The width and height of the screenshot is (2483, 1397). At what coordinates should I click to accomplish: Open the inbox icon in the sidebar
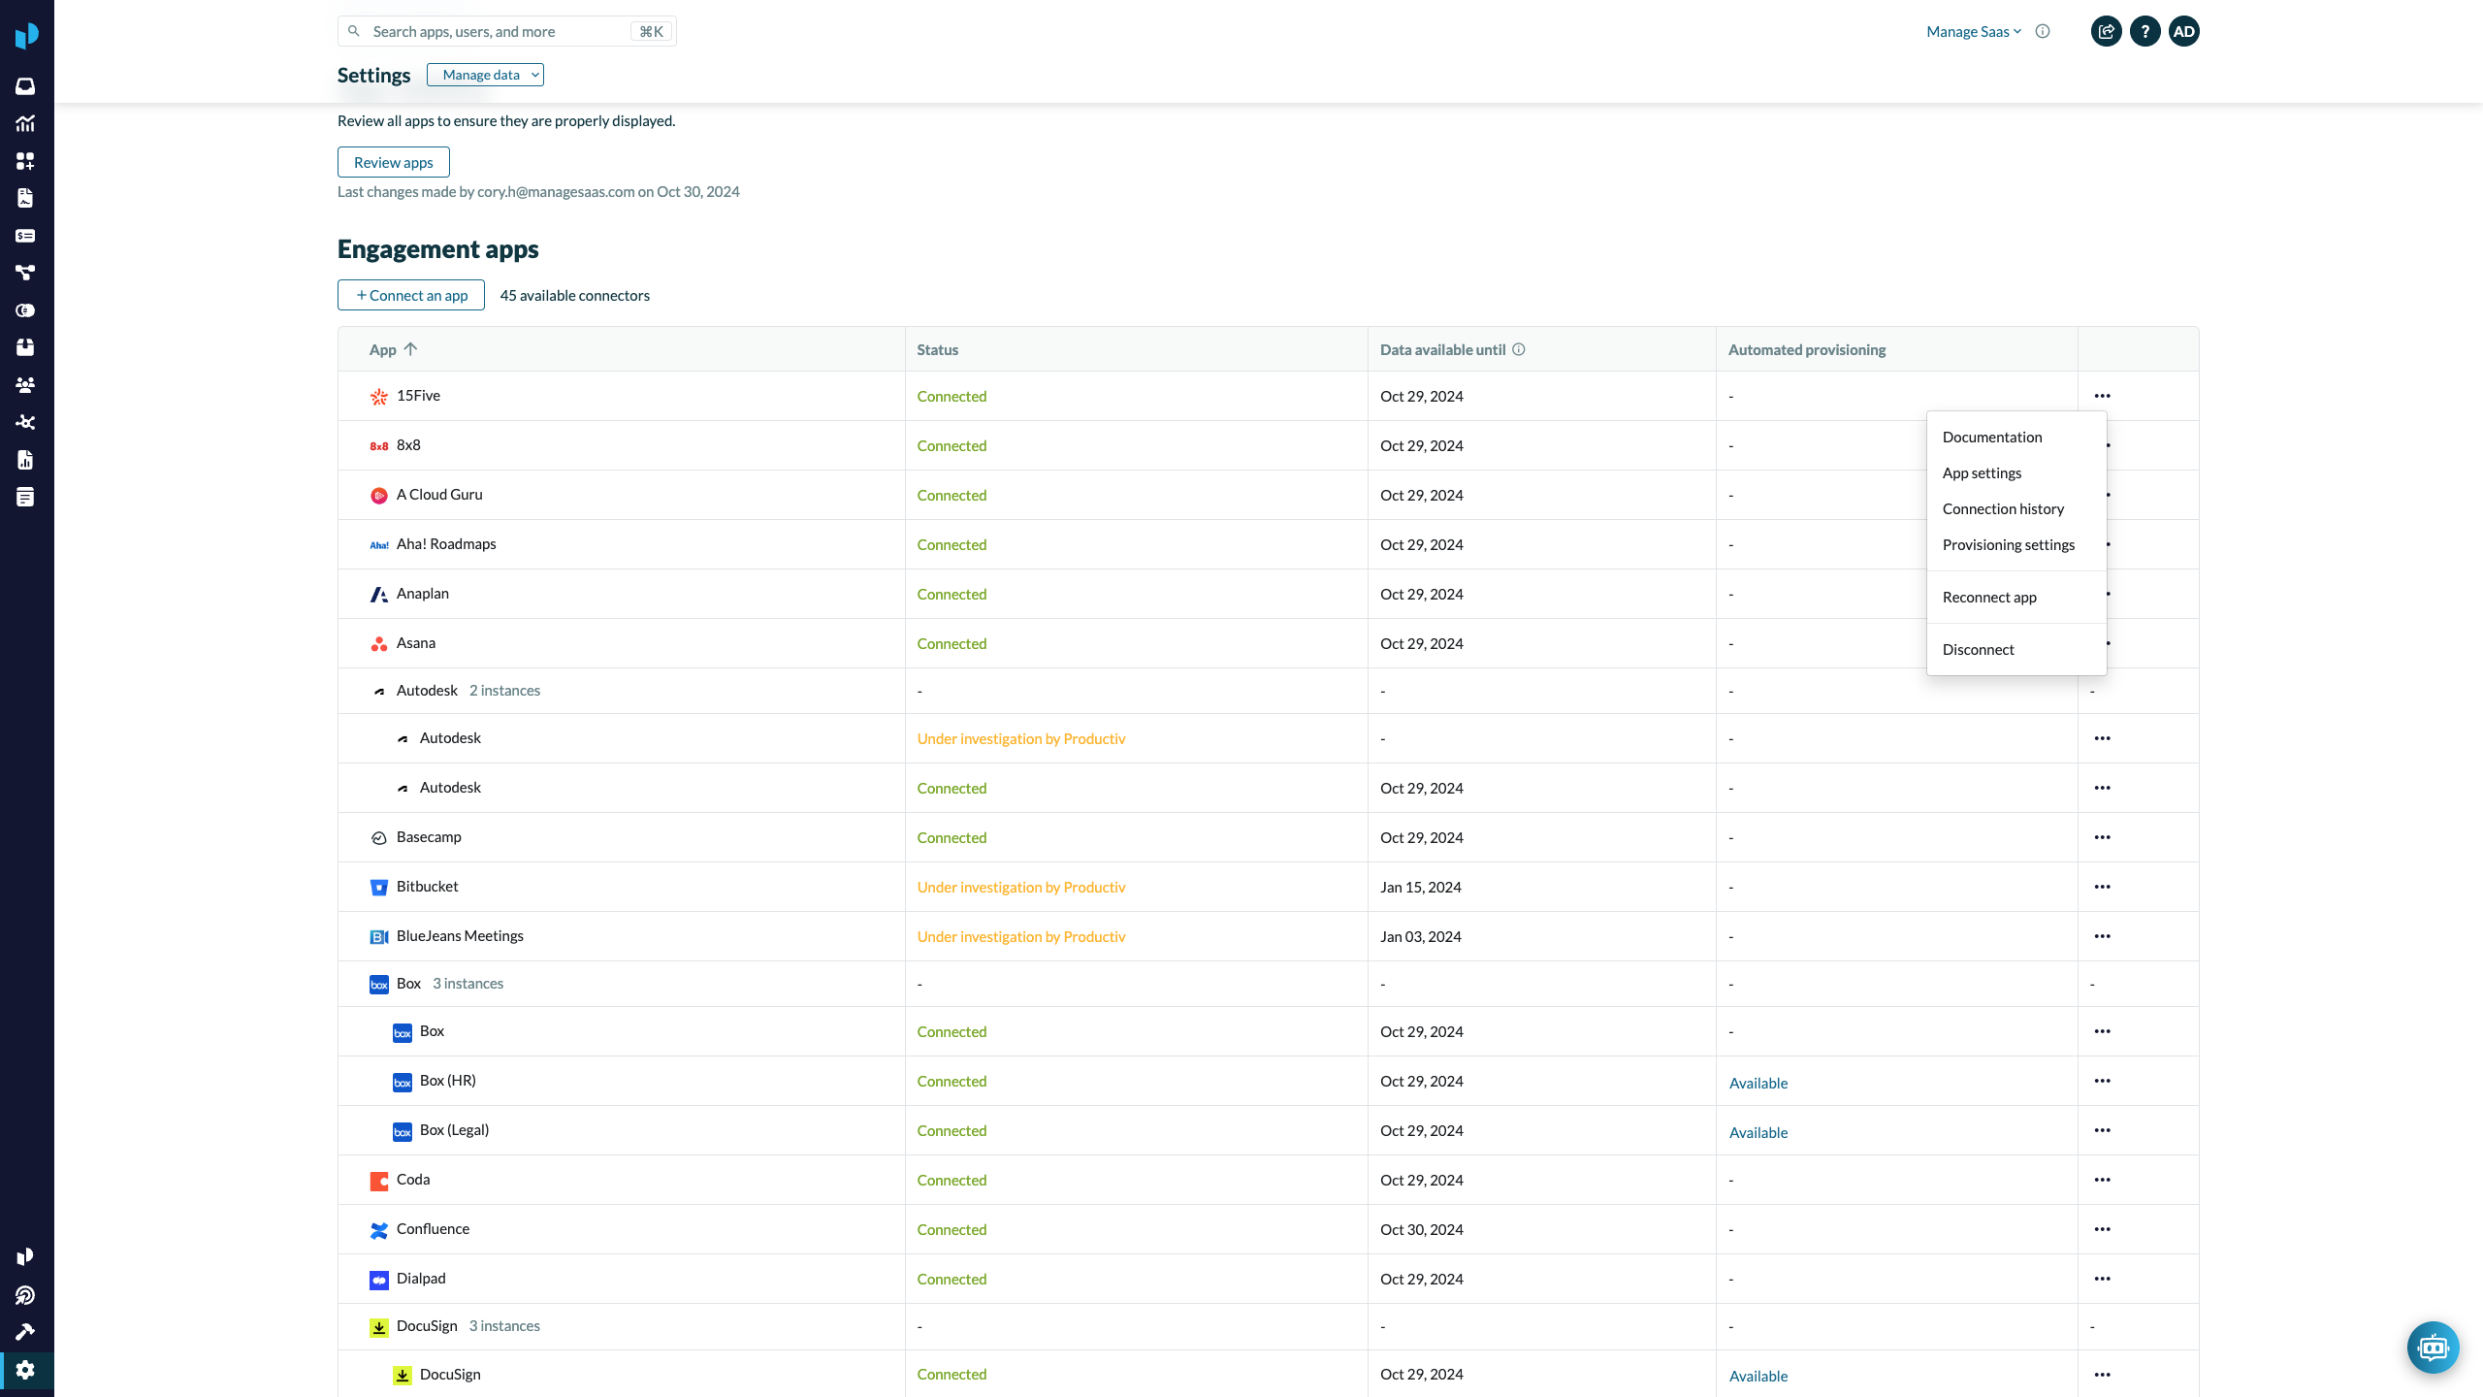click(26, 85)
